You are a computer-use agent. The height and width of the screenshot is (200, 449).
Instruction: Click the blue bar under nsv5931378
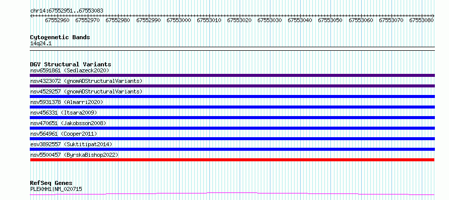[x=232, y=107]
